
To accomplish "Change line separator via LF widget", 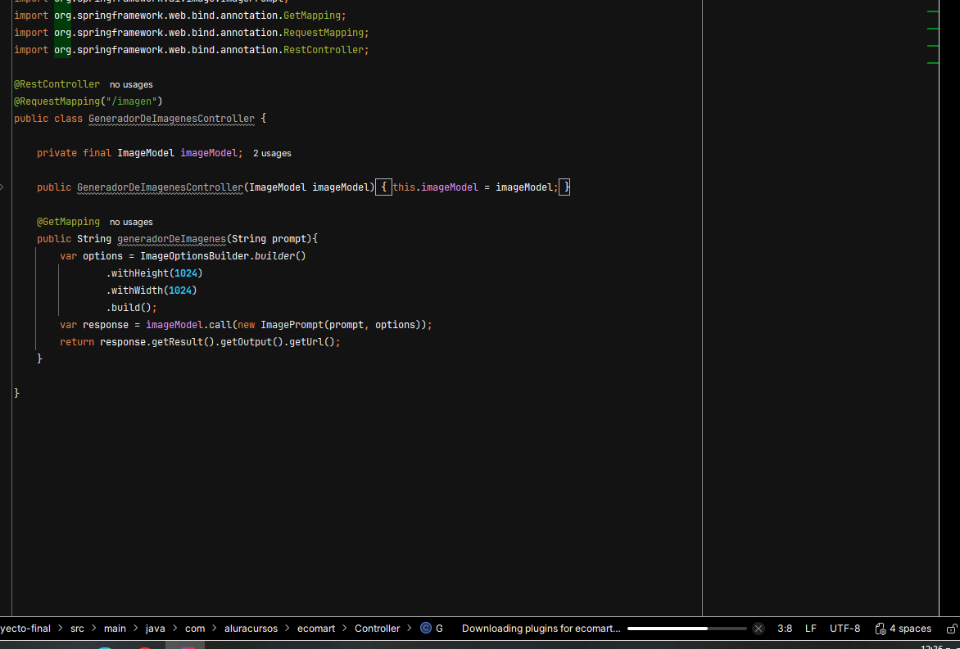I will tap(811, 629).
